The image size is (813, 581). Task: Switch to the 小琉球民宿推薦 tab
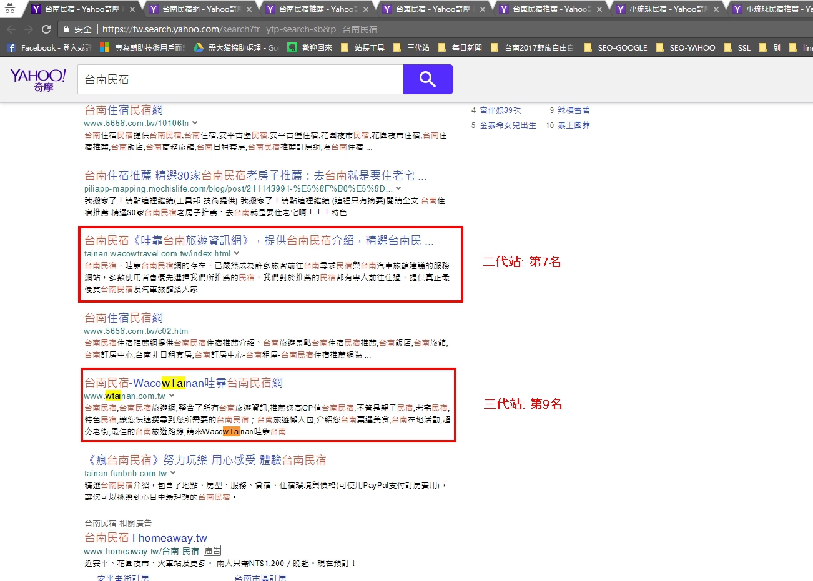click(x=771, y=9)
